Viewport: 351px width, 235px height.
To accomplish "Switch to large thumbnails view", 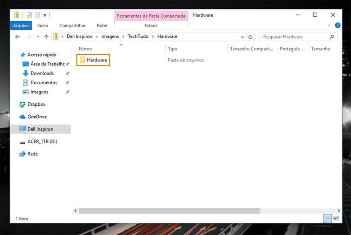I will (336, 219).
